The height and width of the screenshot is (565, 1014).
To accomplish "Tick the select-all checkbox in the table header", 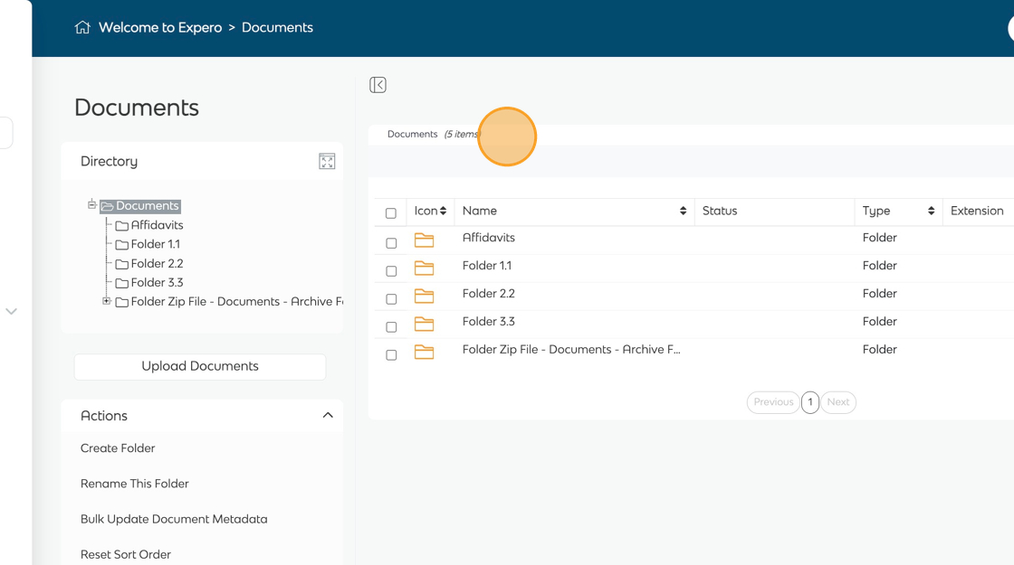I will pyautogui.click(x=391, y=213).
